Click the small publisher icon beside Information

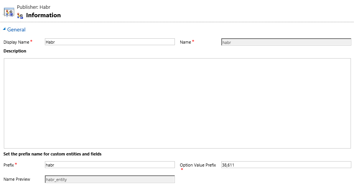(20, 16)
